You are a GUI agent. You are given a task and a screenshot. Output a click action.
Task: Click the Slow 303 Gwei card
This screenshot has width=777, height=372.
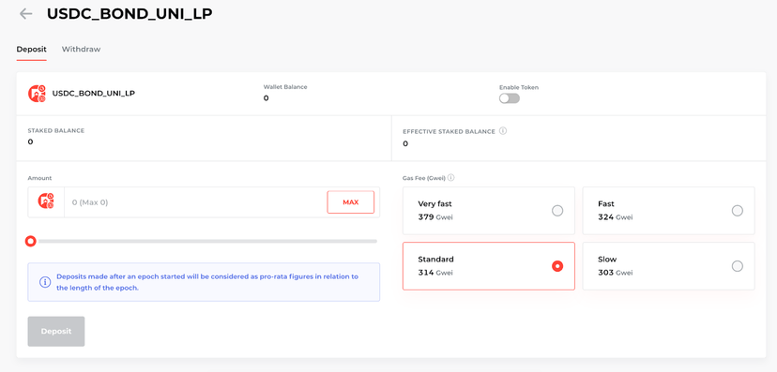coord(668,266)
